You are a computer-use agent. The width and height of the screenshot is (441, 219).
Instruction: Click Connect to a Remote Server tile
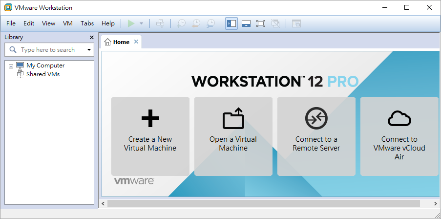316,136
